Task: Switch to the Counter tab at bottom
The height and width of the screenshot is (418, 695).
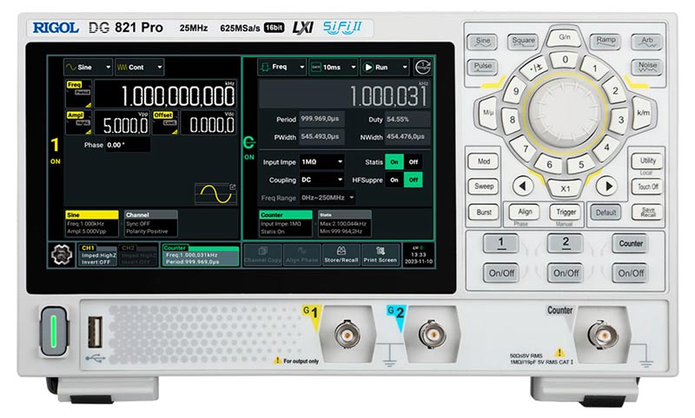Action: click(199, 256)
